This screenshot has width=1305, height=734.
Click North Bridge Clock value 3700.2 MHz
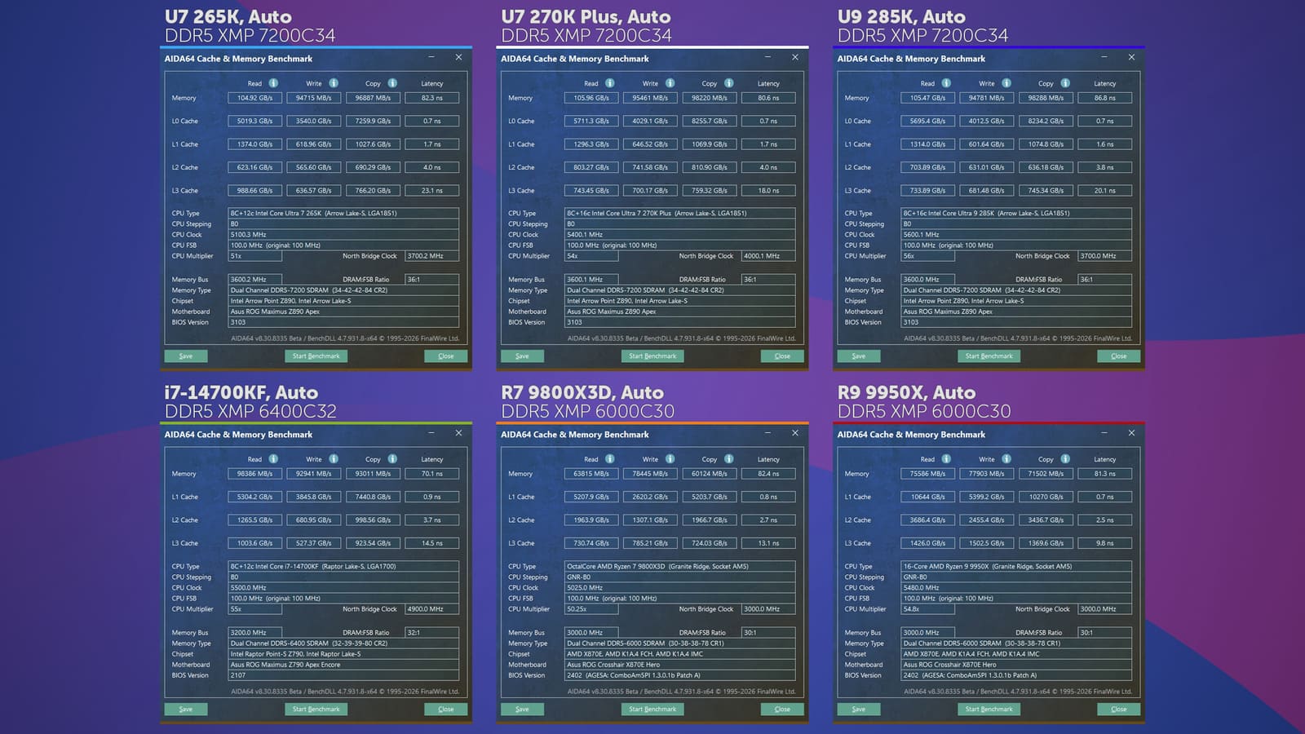(x=432, y=256)
